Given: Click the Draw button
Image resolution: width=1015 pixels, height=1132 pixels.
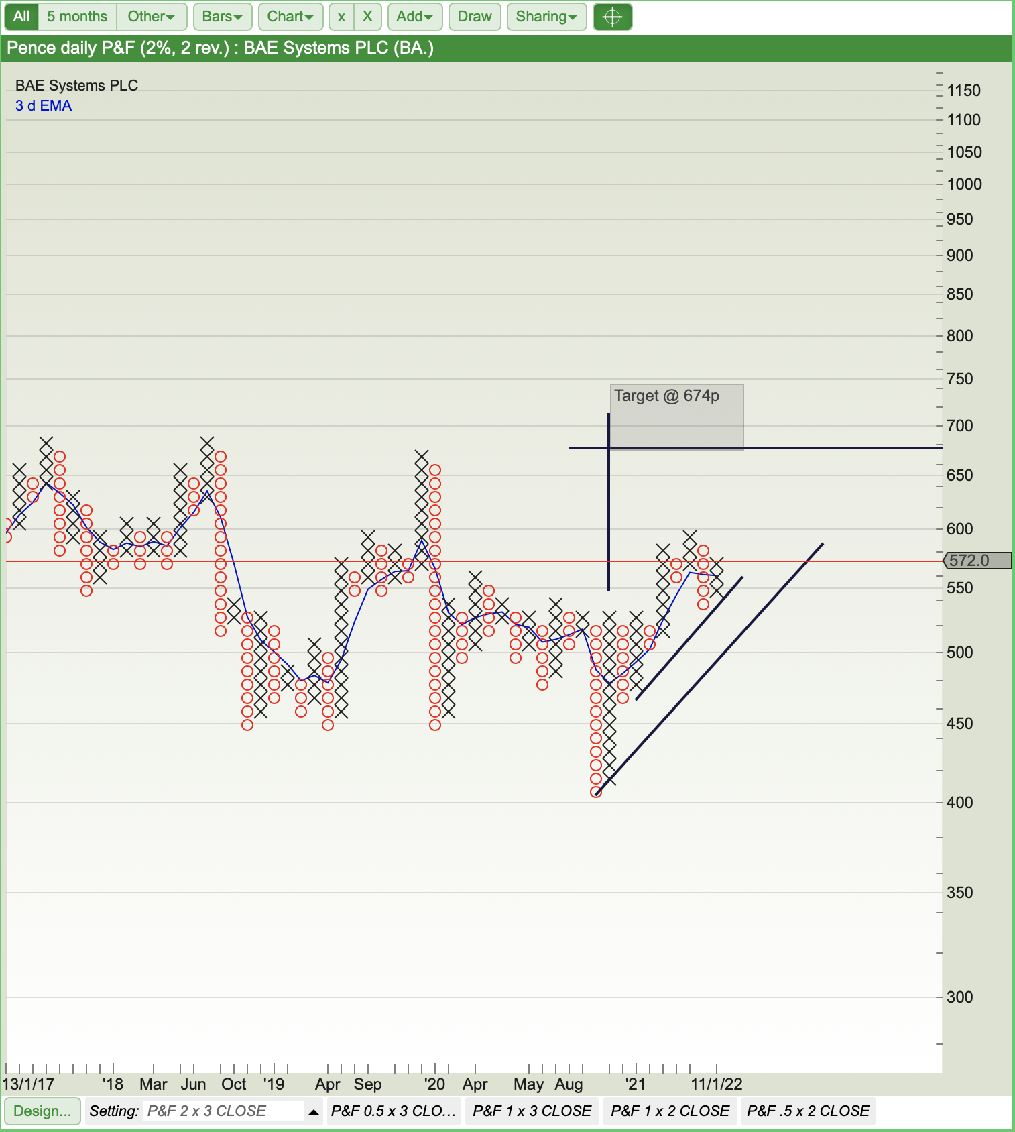Looking at the screenshot, I should pos(475,17).
